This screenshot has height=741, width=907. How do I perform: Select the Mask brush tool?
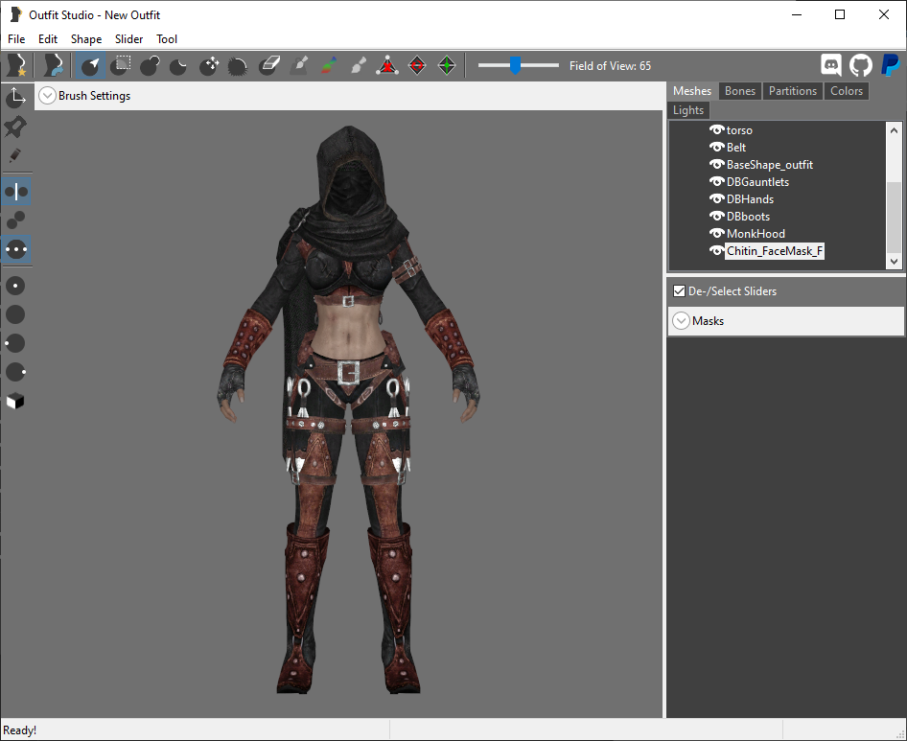pos(120,66)
